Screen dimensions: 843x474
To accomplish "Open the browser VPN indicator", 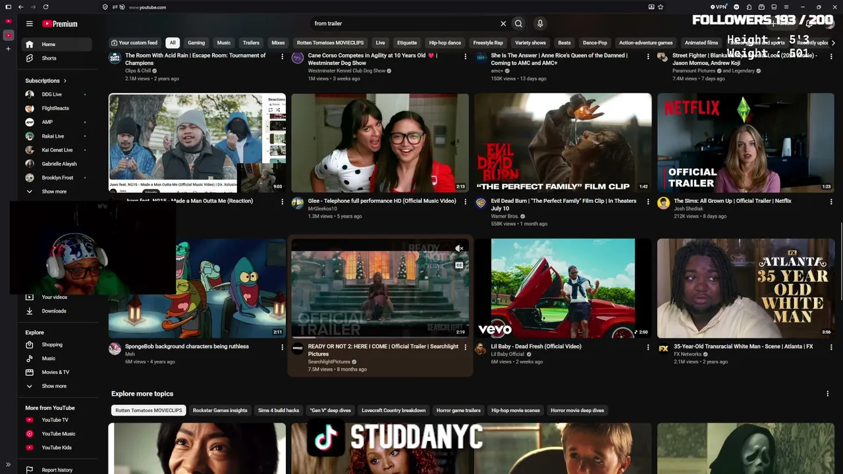I will click(x=719, y=7).
